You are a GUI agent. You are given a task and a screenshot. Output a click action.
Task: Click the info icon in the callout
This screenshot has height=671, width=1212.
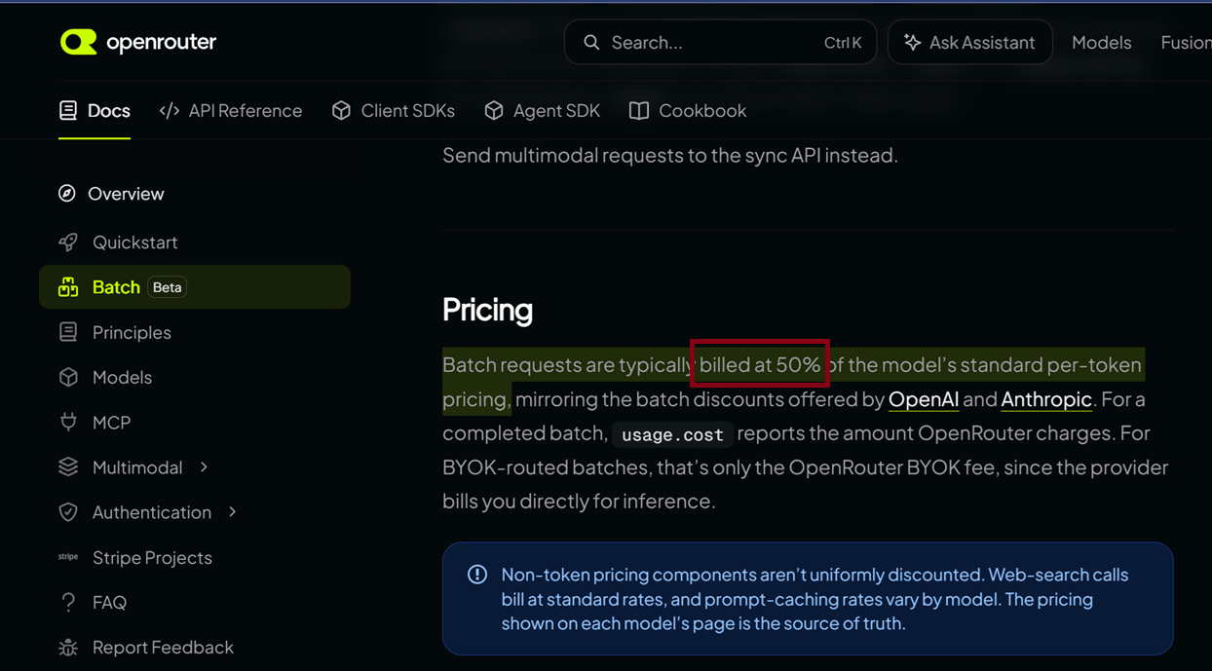(477, 575)
